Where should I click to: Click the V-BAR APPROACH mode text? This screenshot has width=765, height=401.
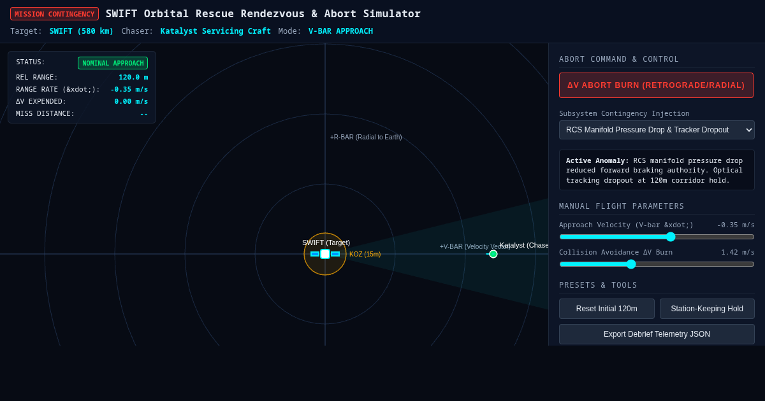340,31
